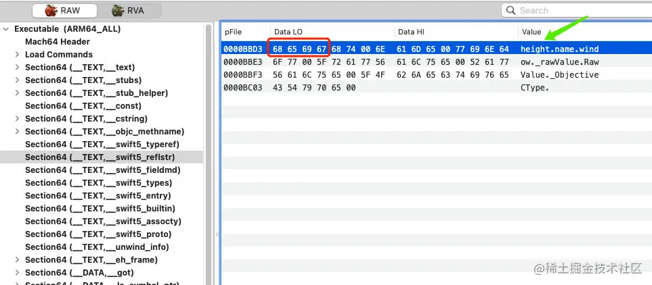Click the value 'CType.'
652x285 pixels.
(535, 88)
